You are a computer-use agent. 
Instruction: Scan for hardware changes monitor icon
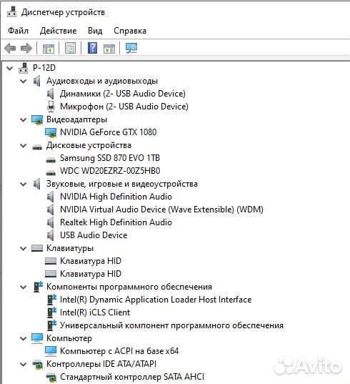[x=131, y=48]
